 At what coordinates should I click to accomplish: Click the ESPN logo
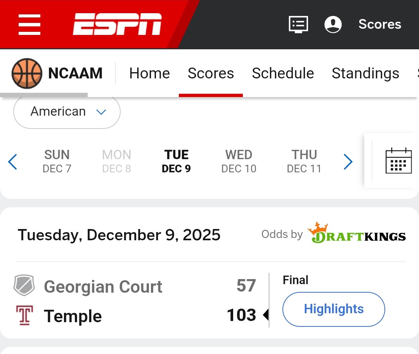tap(117, 24)
